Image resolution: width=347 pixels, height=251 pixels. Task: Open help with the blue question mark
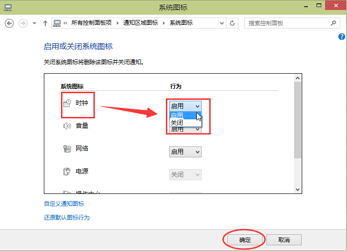(x=341, y=37)
